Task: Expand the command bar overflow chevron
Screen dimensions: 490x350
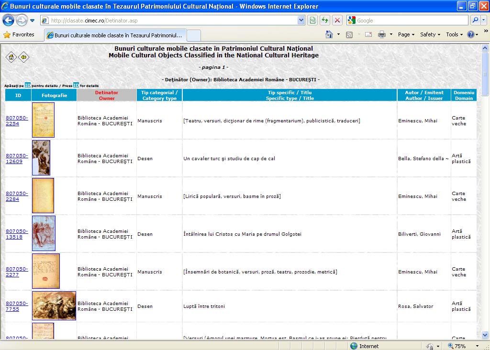Action: click(x=486, y=31)
